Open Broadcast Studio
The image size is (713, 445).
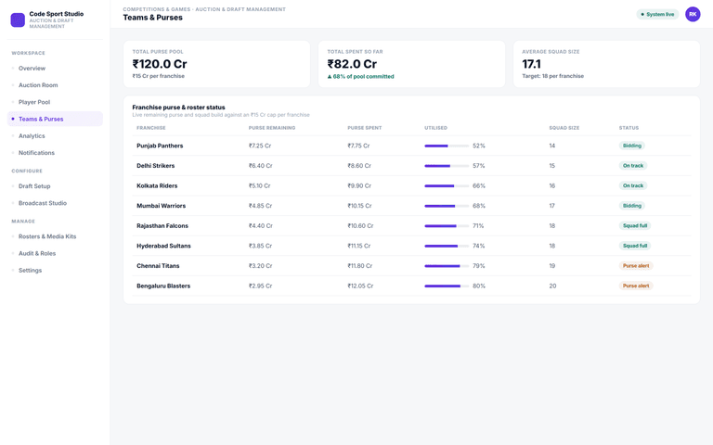click(55, 203)
